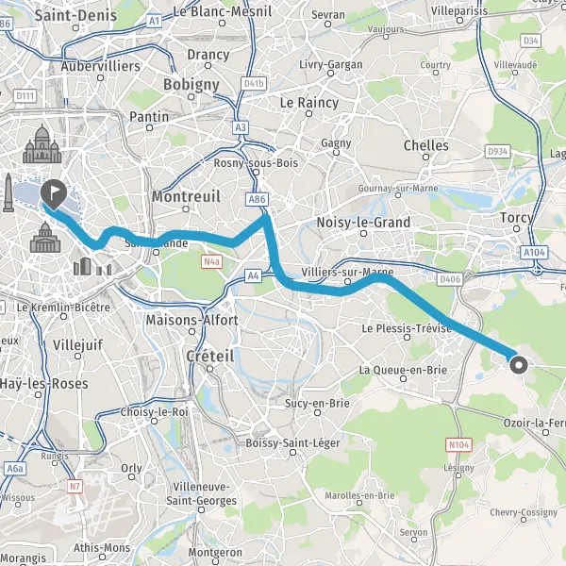The height and width of the screenshot is (566, 566).
Task: Click the Chelles town marker dot
Action: coord(426,157)
